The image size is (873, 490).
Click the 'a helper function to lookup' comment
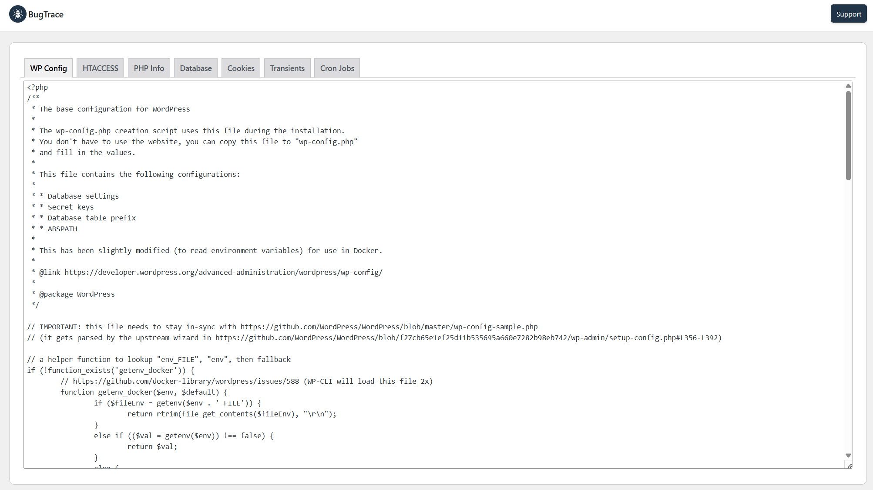[x=159, y=359]
